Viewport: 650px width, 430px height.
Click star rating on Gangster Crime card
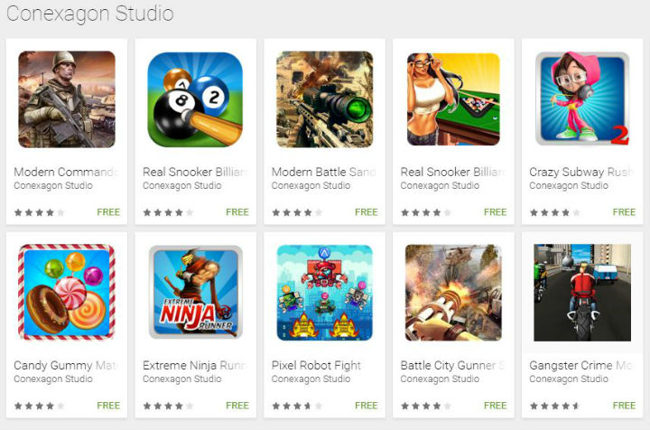point(555,406)
